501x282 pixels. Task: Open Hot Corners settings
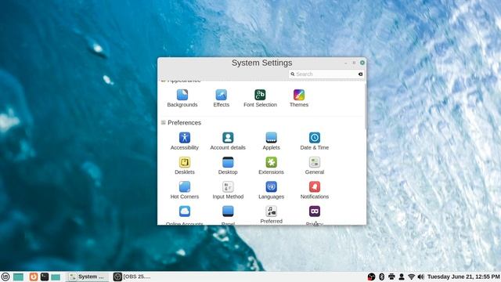coord(185,190)
